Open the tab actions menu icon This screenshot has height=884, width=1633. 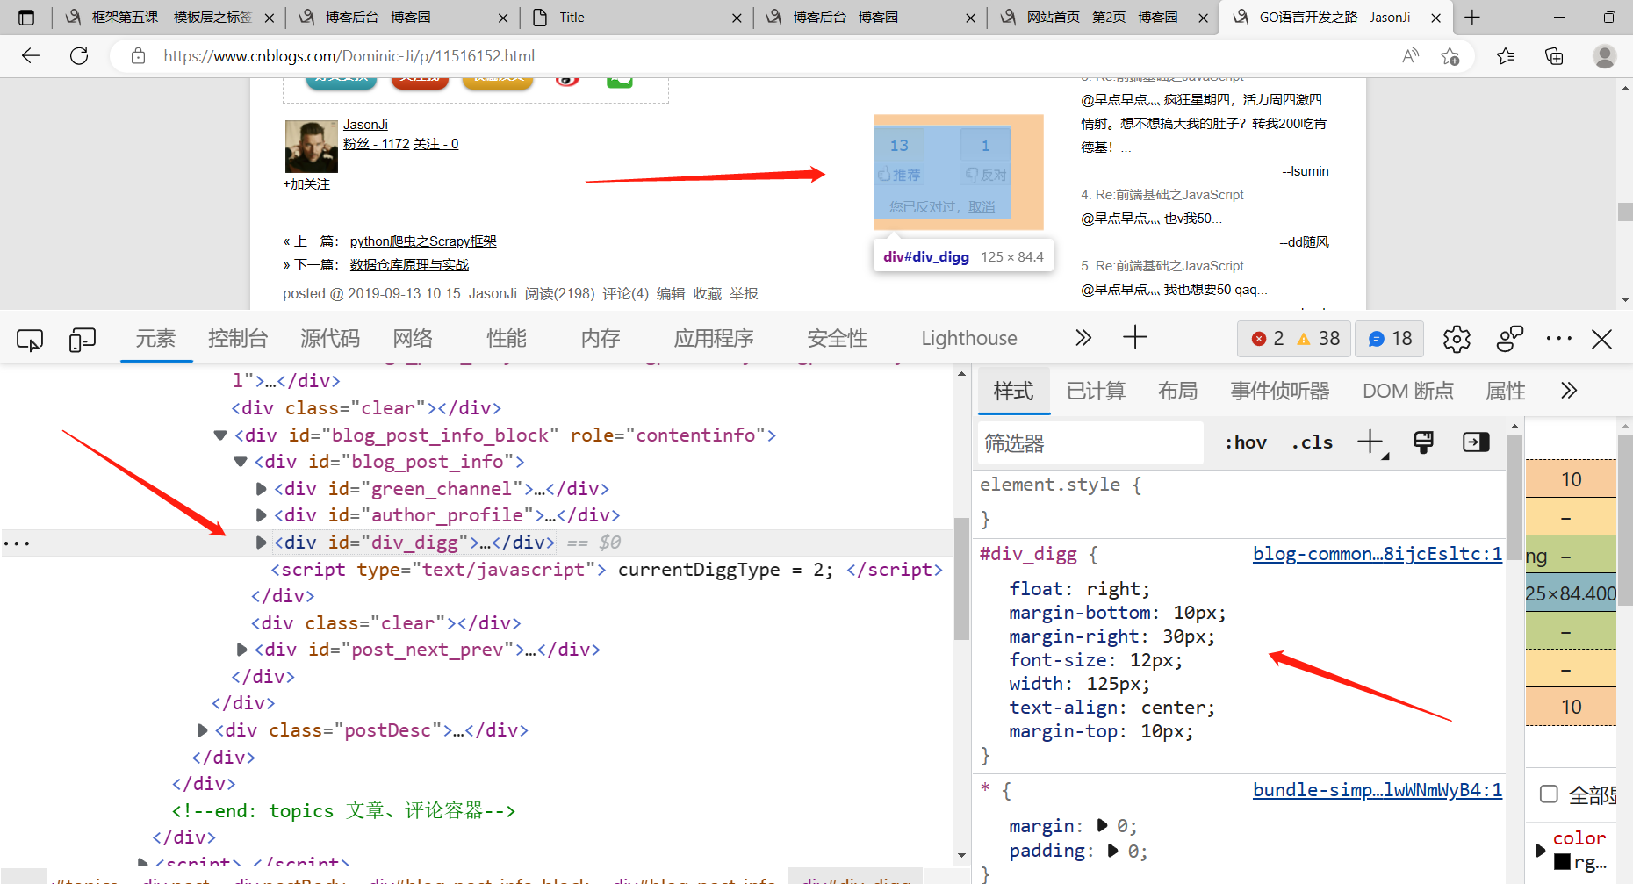[26, 18]
